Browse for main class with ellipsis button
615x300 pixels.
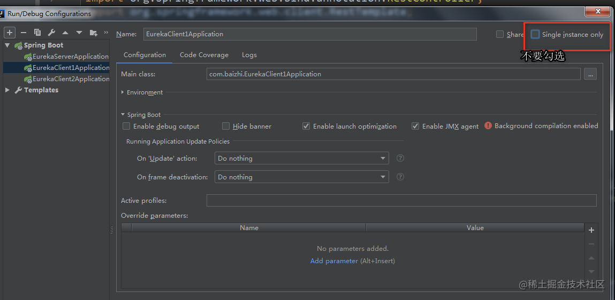coord(590,74)
